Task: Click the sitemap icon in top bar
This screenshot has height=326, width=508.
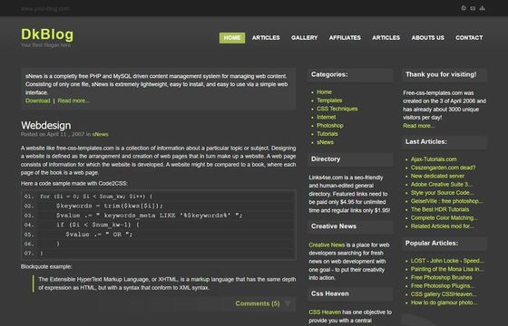Action: (483, 8)
